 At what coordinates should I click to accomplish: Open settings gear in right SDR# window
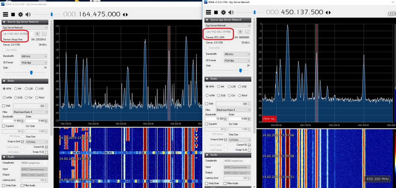pyautogui.click(x=223, y=12)
